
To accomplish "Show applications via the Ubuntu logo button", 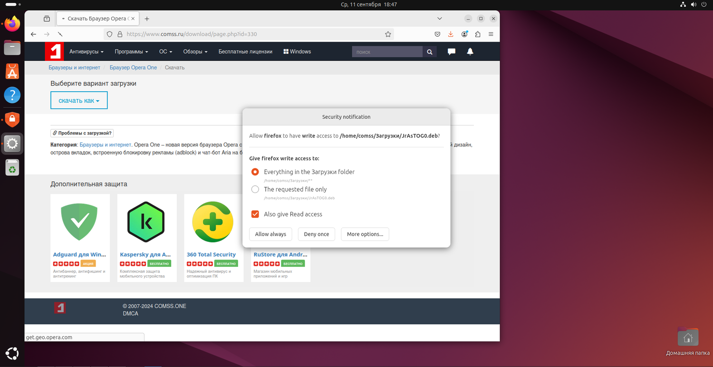I will coord(12,354).
